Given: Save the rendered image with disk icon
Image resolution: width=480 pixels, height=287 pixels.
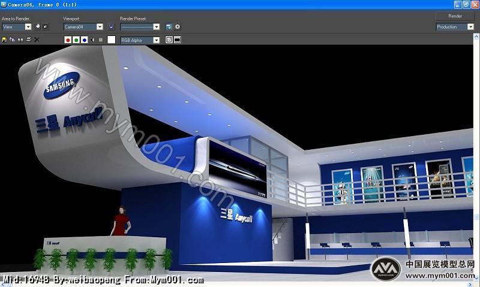Looking at the screenshot, I should (4, 40).
